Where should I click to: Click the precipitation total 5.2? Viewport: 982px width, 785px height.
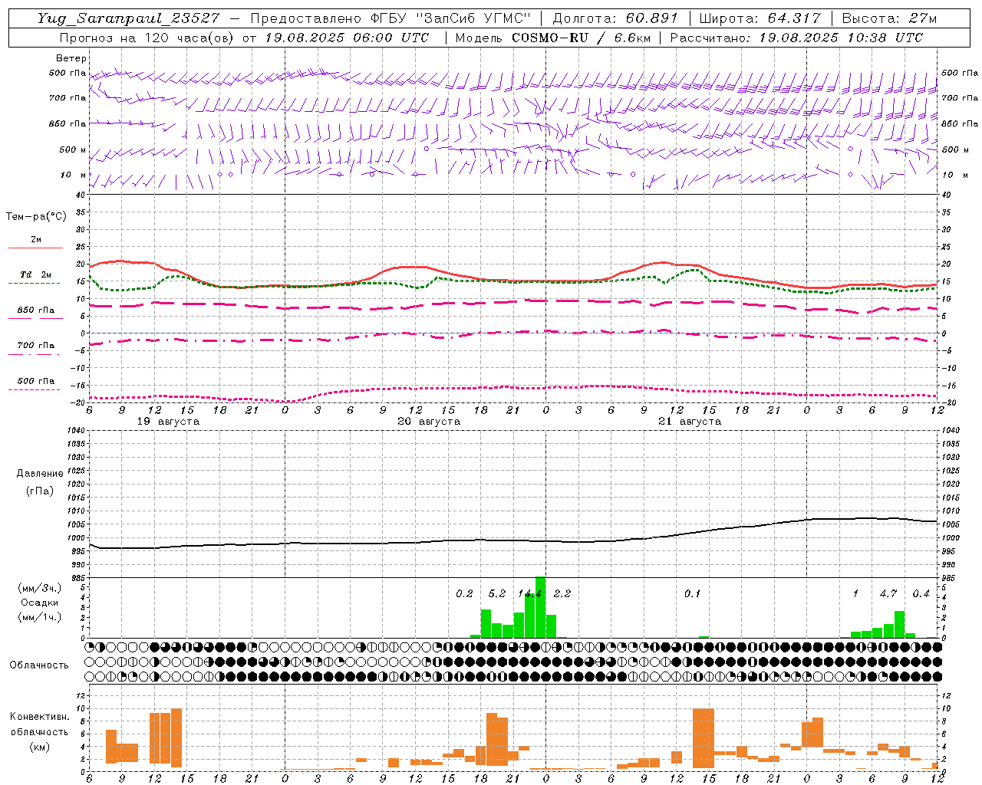[x=497, y=594]
